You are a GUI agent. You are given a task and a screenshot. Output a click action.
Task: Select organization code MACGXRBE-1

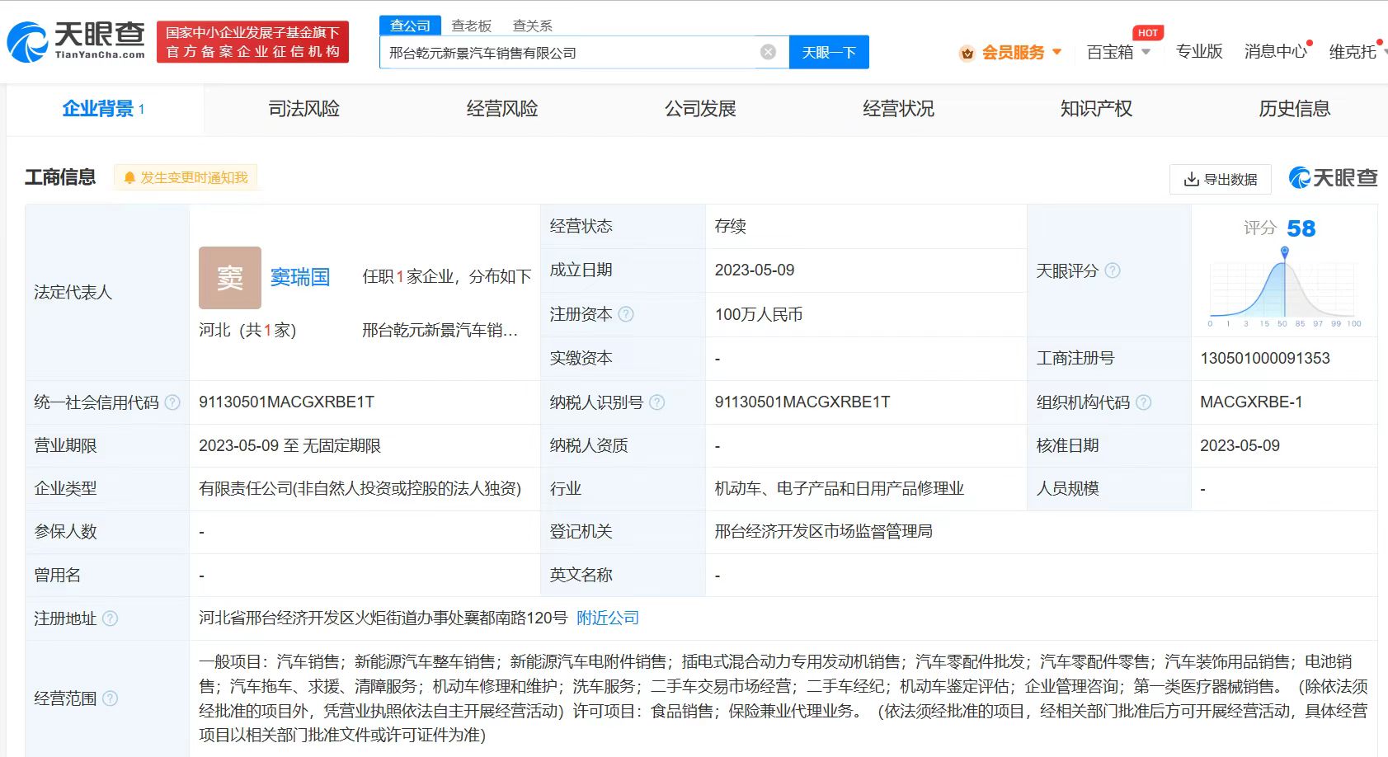coord(1251,402)
